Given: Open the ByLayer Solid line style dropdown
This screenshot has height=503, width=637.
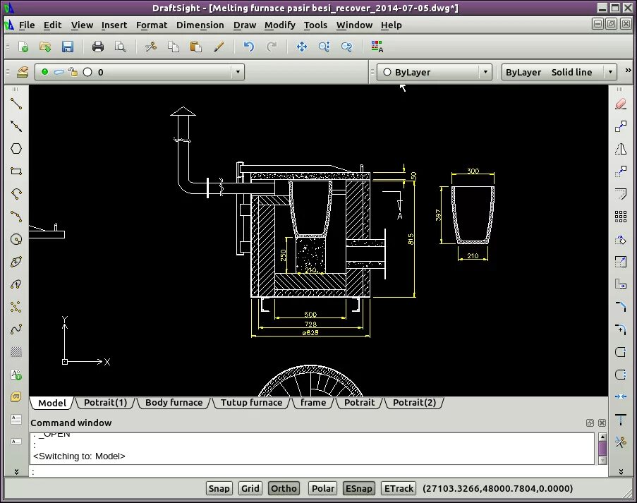Looking at the screenshot, I should click(x=610, y=73).
